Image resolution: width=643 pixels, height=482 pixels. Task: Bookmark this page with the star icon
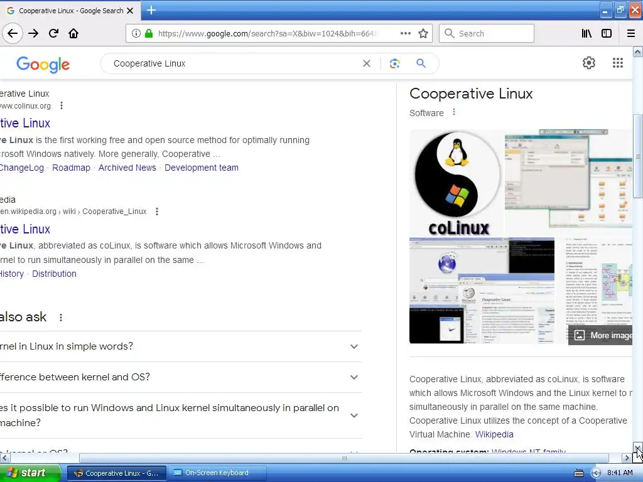pyautogui.click(x=423, y=33)
